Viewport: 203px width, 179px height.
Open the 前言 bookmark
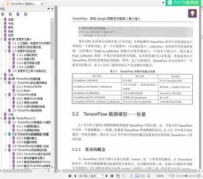click(x=11, y=31)
